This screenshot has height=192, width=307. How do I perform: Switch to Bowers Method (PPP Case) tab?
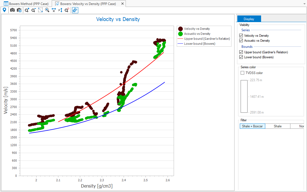pos(26,4)
